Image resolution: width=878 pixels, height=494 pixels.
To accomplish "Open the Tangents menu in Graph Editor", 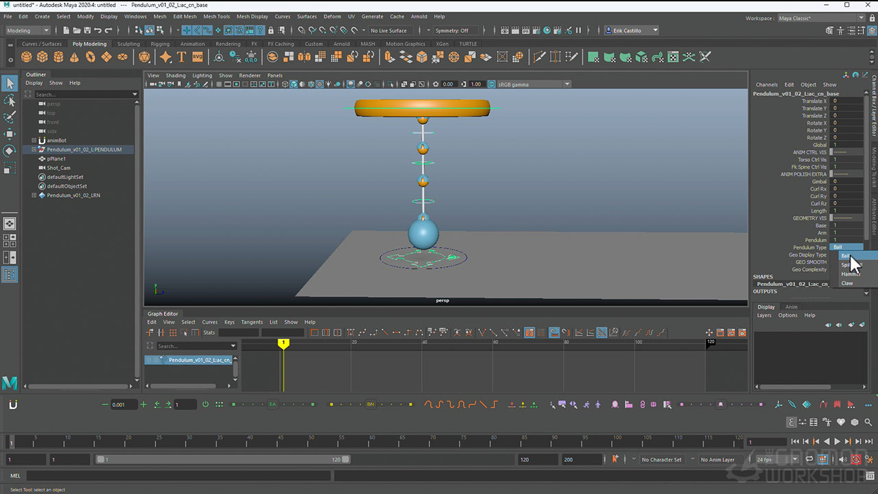I will point(252,322).
